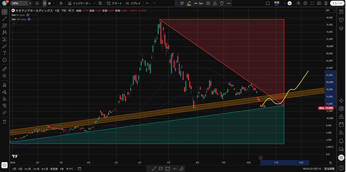Select the trend line drawing tool
Image resolution: width=346 pixels, height=172 pixels.
[4, 19]
